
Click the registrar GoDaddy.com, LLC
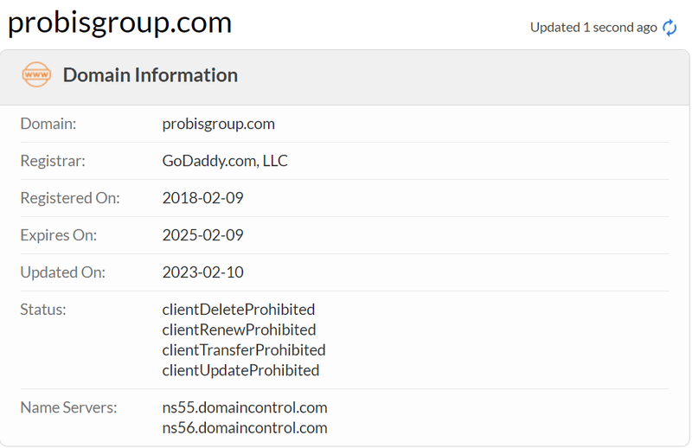(225, 161)
